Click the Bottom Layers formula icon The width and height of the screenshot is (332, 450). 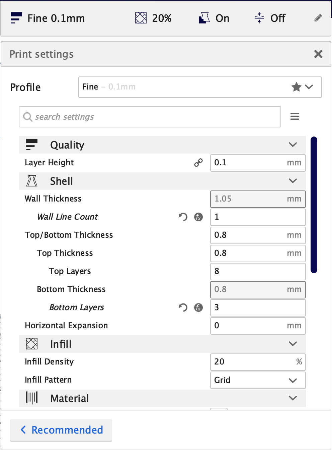click(198, 307)
